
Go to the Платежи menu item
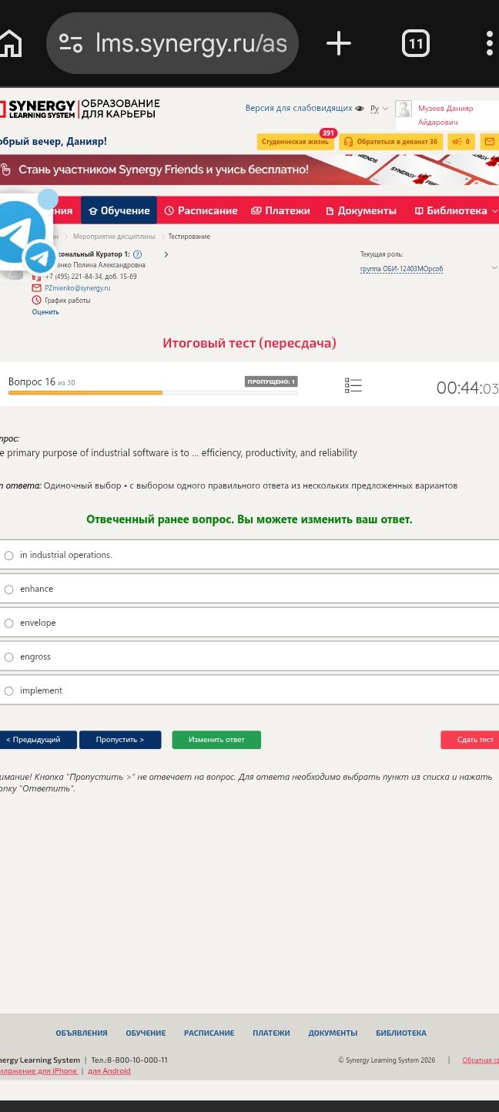pos(280,210)
